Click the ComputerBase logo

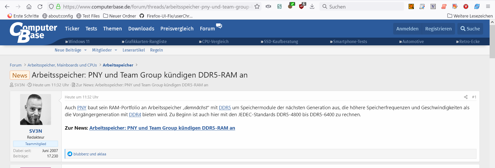point(34,32)
